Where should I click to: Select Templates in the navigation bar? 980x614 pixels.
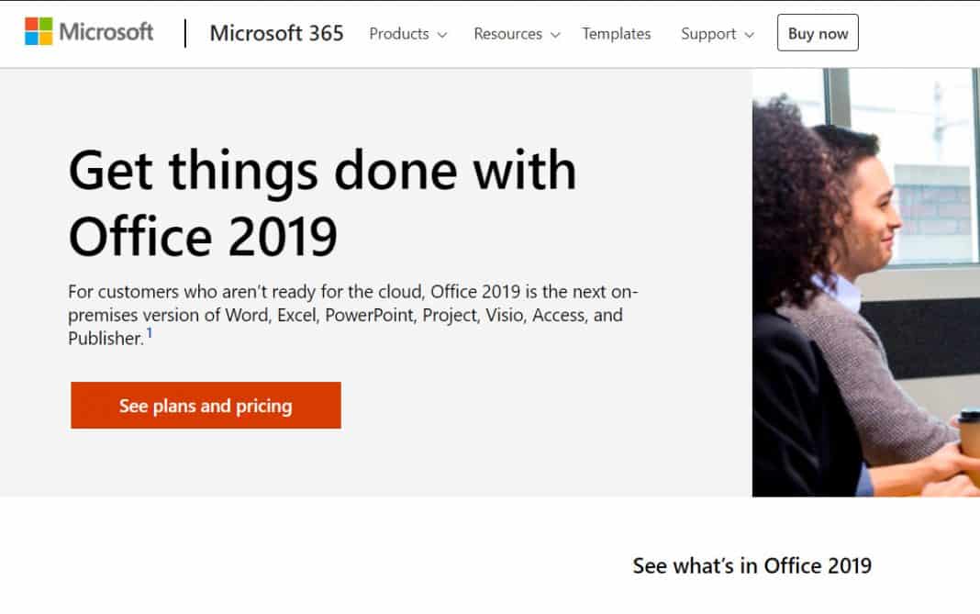pos(616,34)
